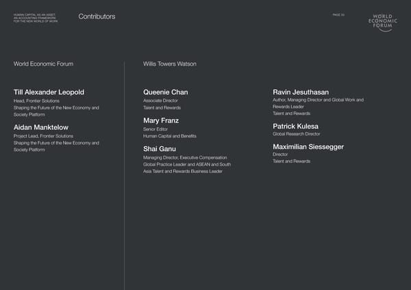Click 'Author, Managing Director and Global Work and' line
This screenshot has height=290, width=411.
click(x=318, y=100)
